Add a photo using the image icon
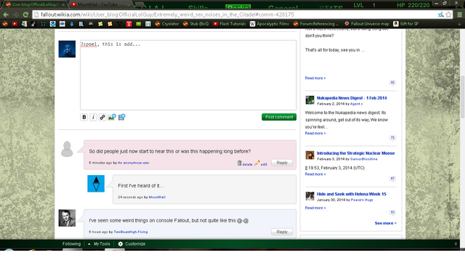The width and height of the screenshot is (465, 263). 112,117
